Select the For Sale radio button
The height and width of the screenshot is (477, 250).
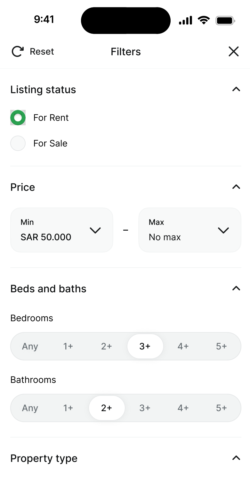[x=18, y=143]
